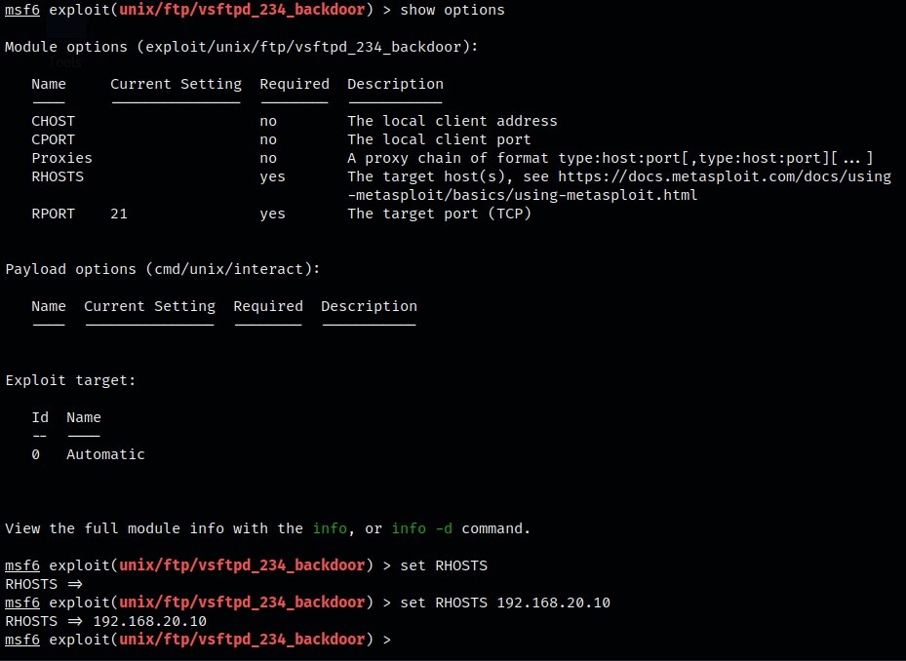
Task: Click the "Required" header under Payload options
Action: (x=268, y=306)
